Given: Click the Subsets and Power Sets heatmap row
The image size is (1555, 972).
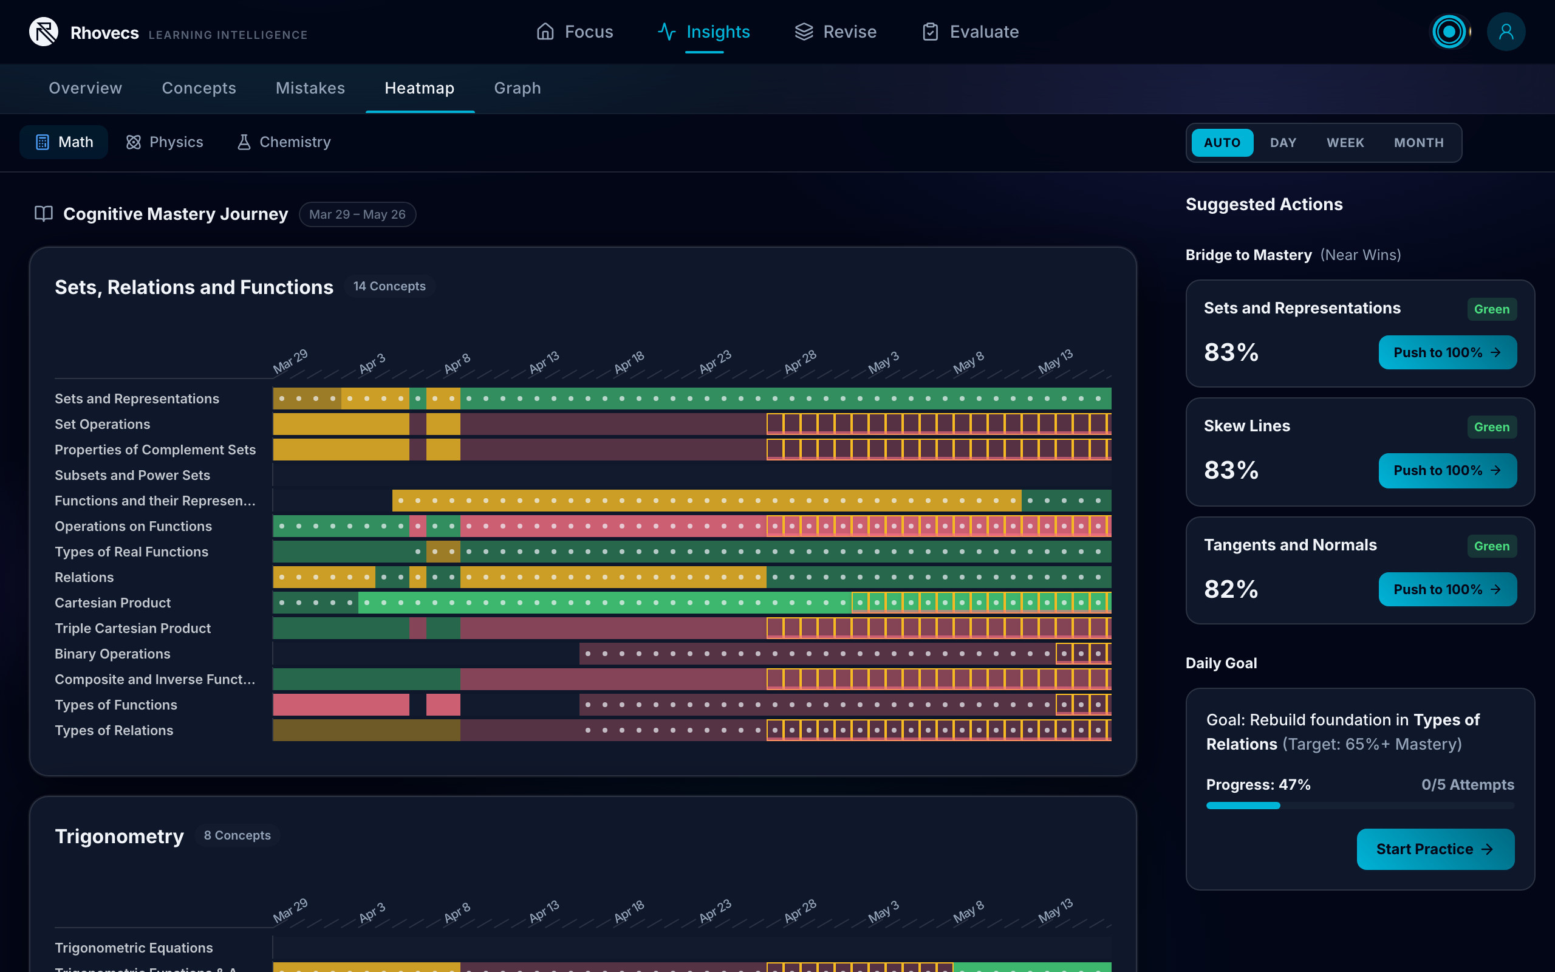Looking at the screenshot, I should tap(692, 475).
